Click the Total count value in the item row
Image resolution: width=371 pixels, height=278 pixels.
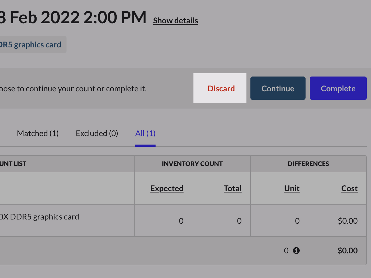239,221
